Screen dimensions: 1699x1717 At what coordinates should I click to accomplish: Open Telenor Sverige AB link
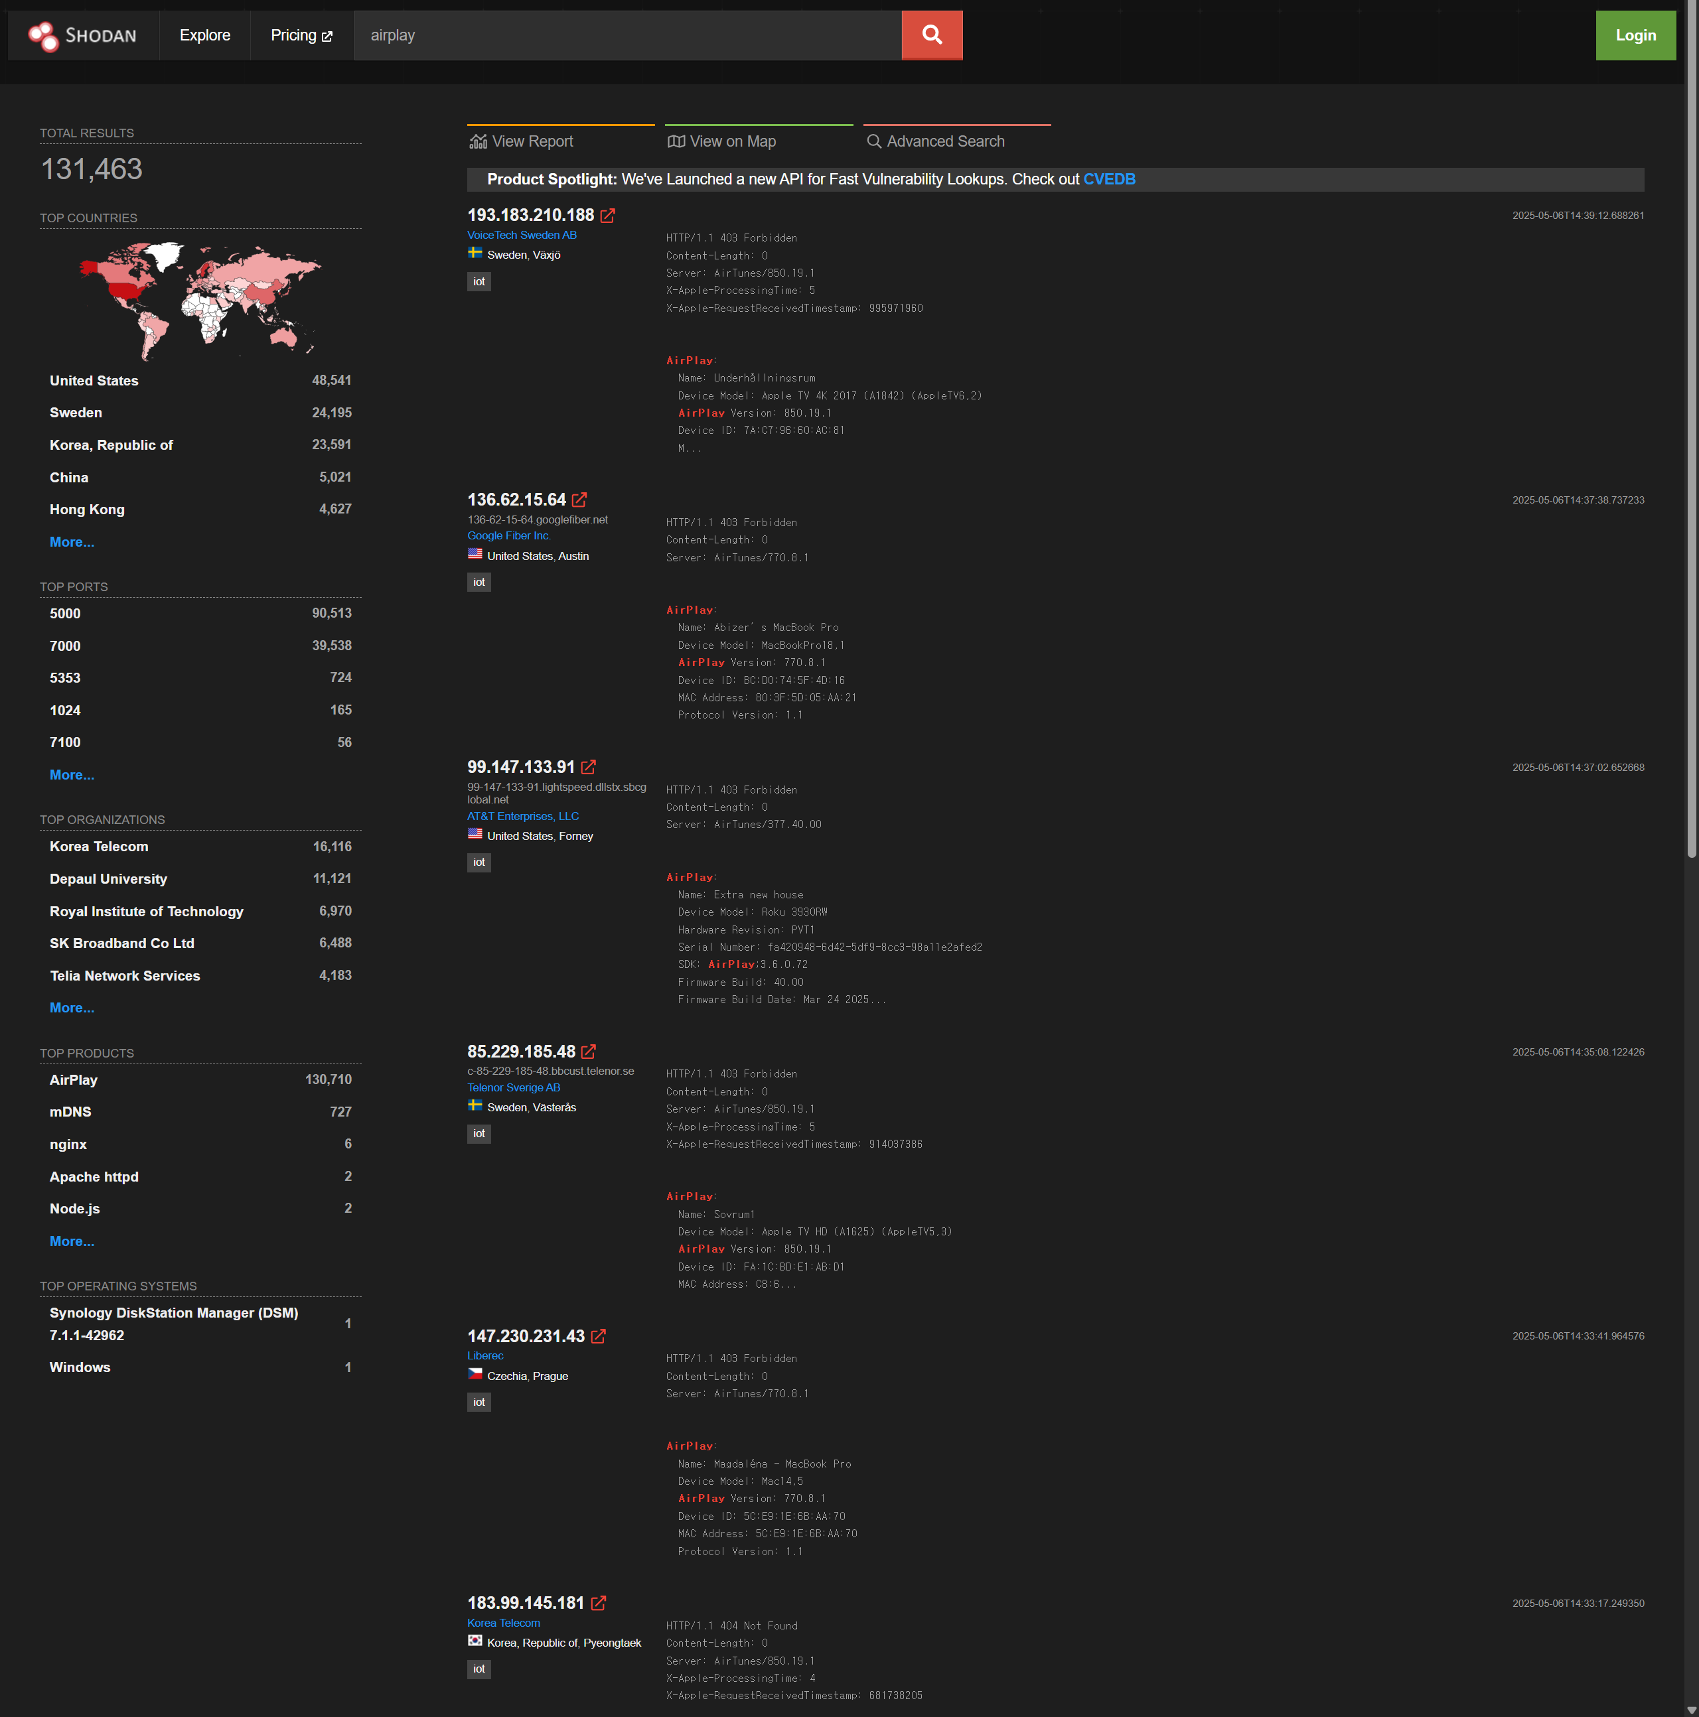pos(514,1088)
